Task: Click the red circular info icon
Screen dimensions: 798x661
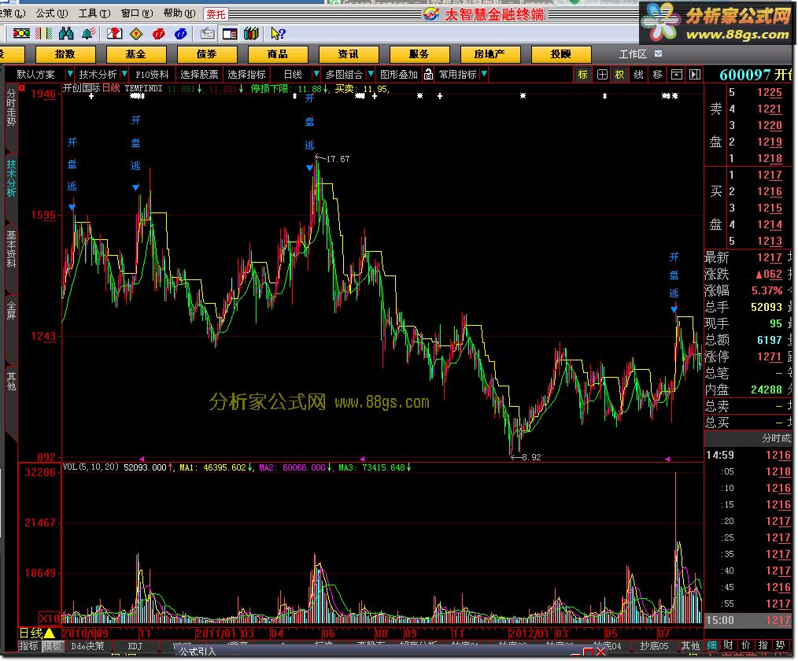Action: [159, 34]
